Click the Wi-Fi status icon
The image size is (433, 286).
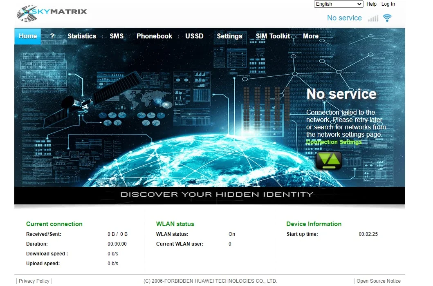[x=387, y=18]
